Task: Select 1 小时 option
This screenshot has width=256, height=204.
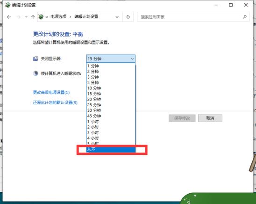Action: (111, 122)
